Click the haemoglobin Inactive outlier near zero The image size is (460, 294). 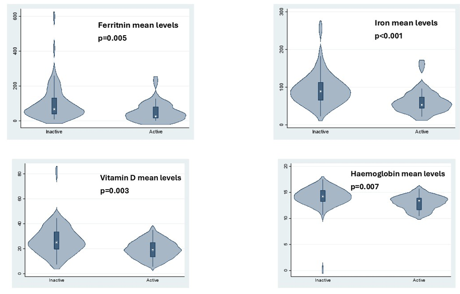pyautogui.click(x=323, y=268)
